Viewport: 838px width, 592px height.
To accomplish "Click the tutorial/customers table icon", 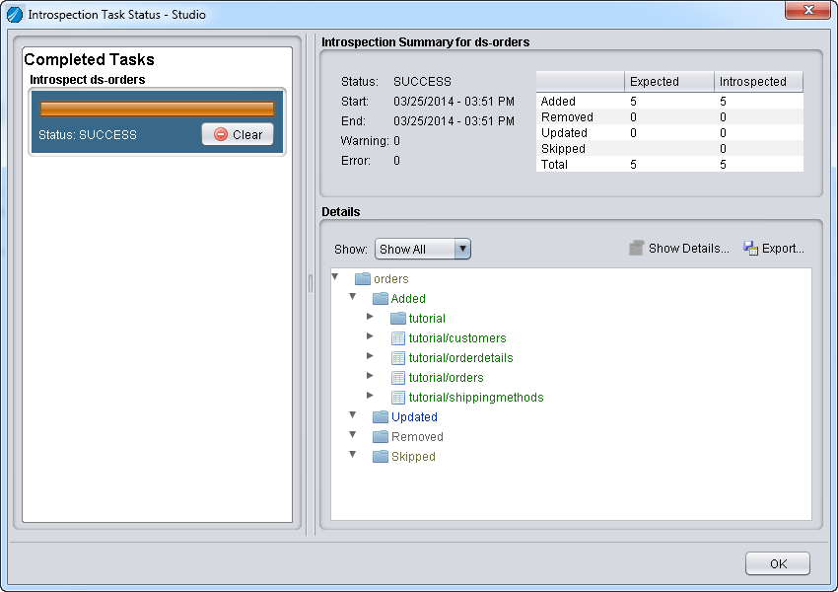I will [x=398, y=338].
